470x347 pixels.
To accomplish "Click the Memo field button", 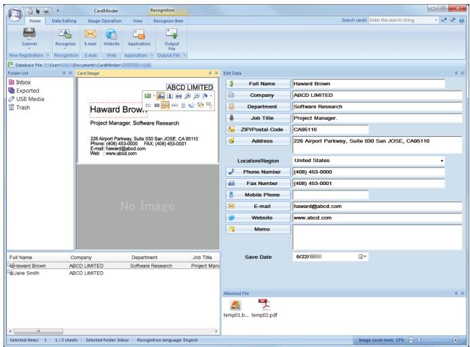I will pyautogui.click(x=258, y=229).
